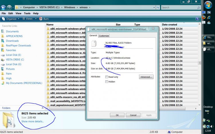This screenshot has height=134, width=215.
Task: Open Palm favorite link
Action: click(x=9, y=74)
